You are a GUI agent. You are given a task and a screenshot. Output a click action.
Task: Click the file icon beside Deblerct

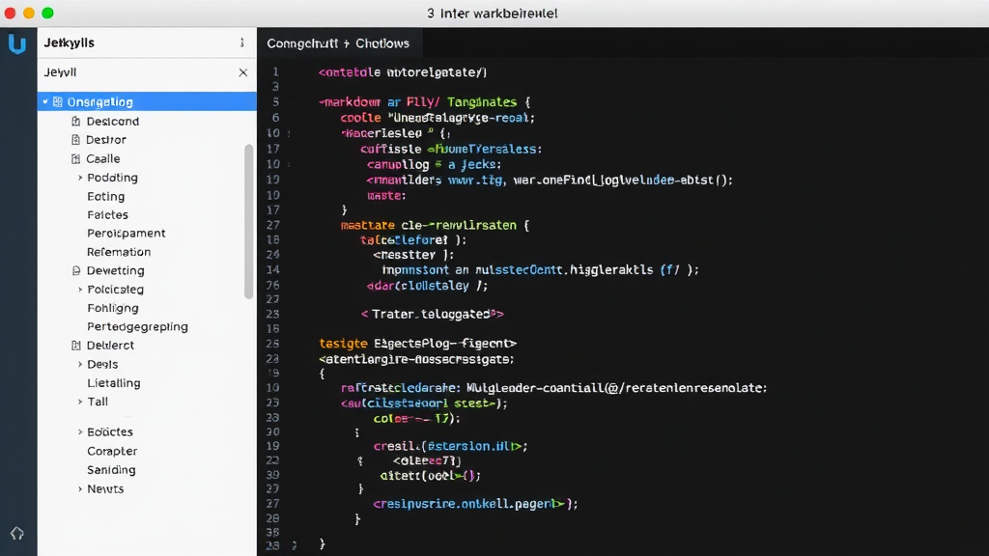(x=76, y=345)
